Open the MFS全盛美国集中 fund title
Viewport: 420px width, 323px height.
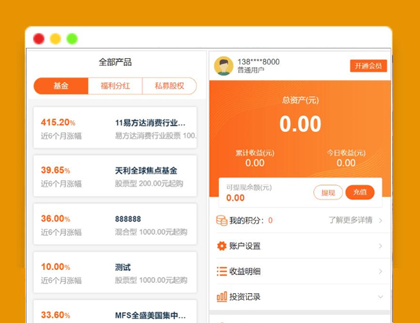click(x=151, y=315)
